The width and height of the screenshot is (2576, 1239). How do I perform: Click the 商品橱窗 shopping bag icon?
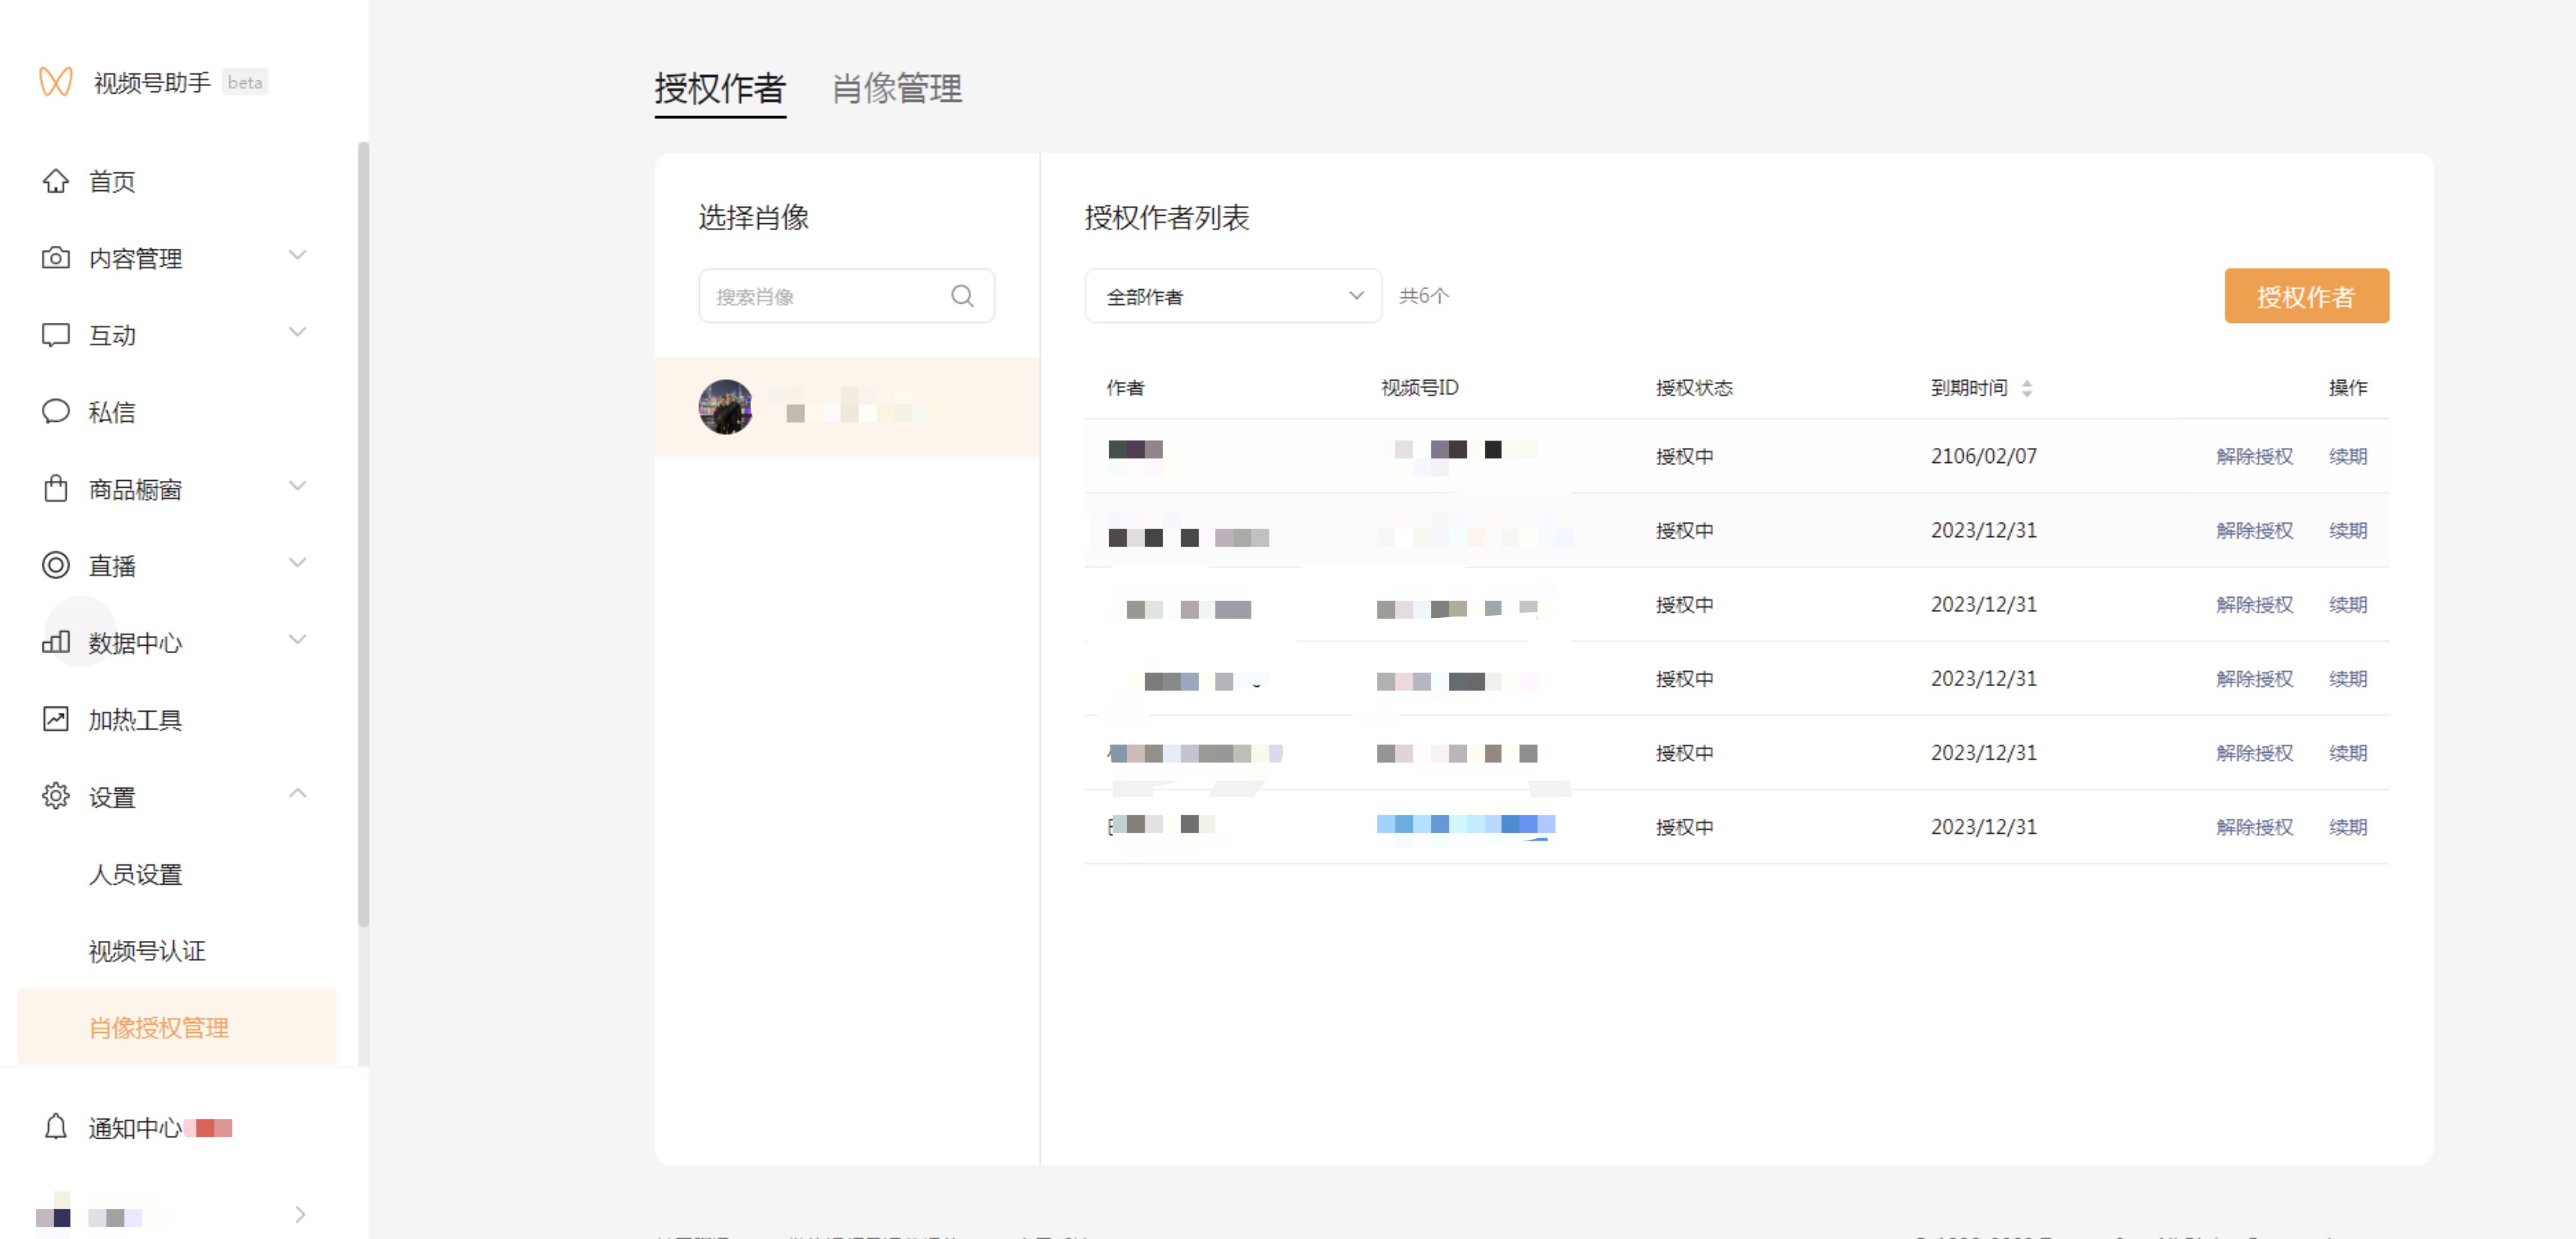point(55,489)
